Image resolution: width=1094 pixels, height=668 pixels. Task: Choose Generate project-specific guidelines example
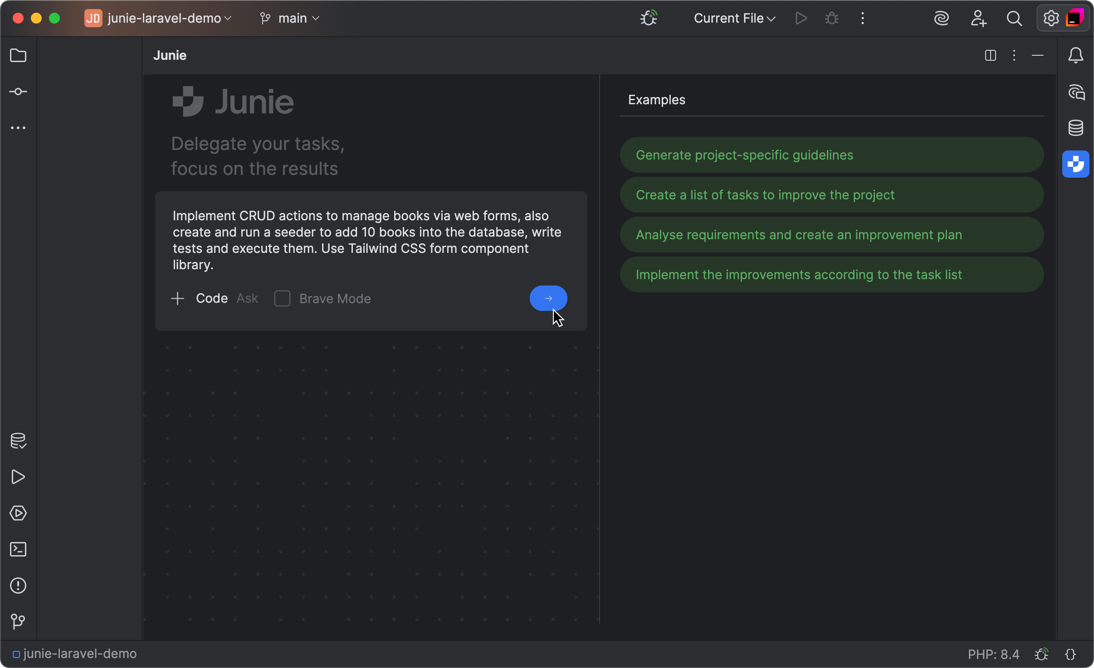click(x=832, y=155)
